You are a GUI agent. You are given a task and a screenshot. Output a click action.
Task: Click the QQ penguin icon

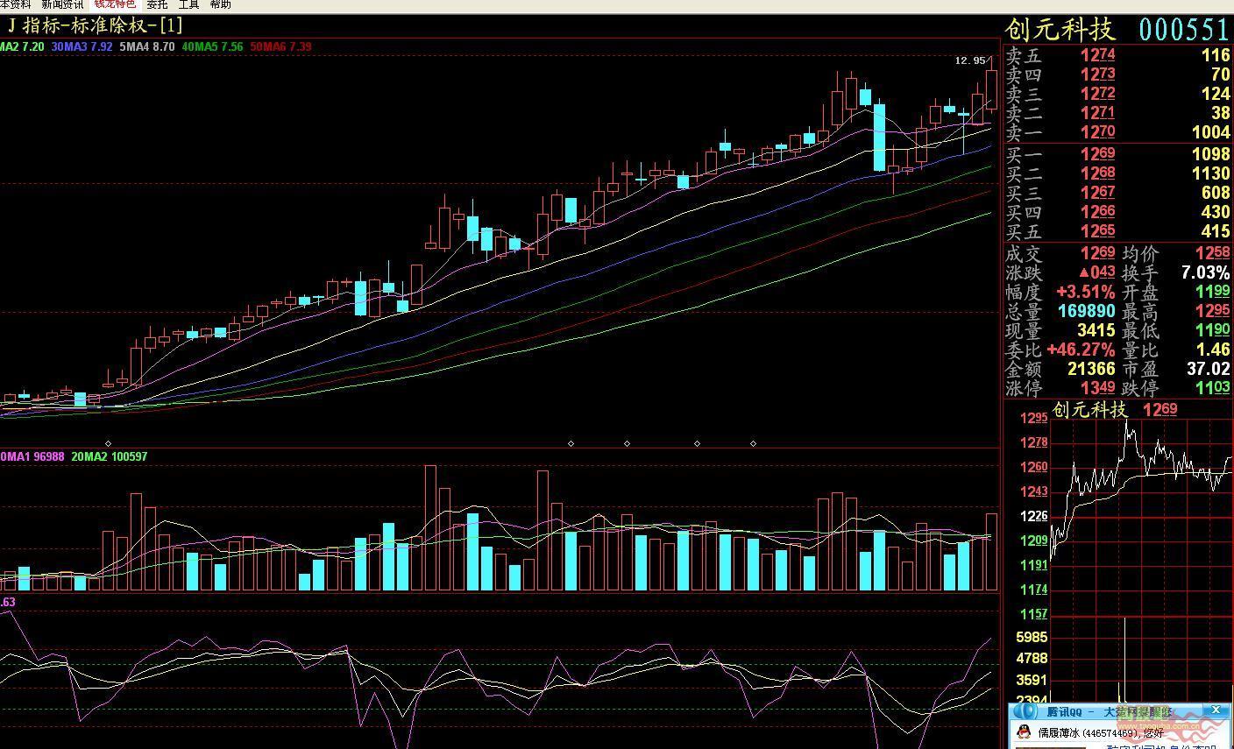point(1023,732)
